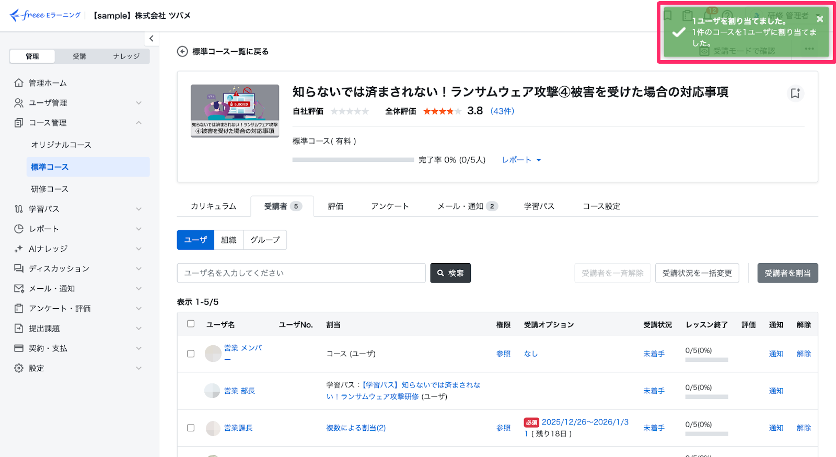Image resolution: width=836 pixels, height=457 pixels.
Task: Click the 契約・支払 card icon
Action: point(19,348)
